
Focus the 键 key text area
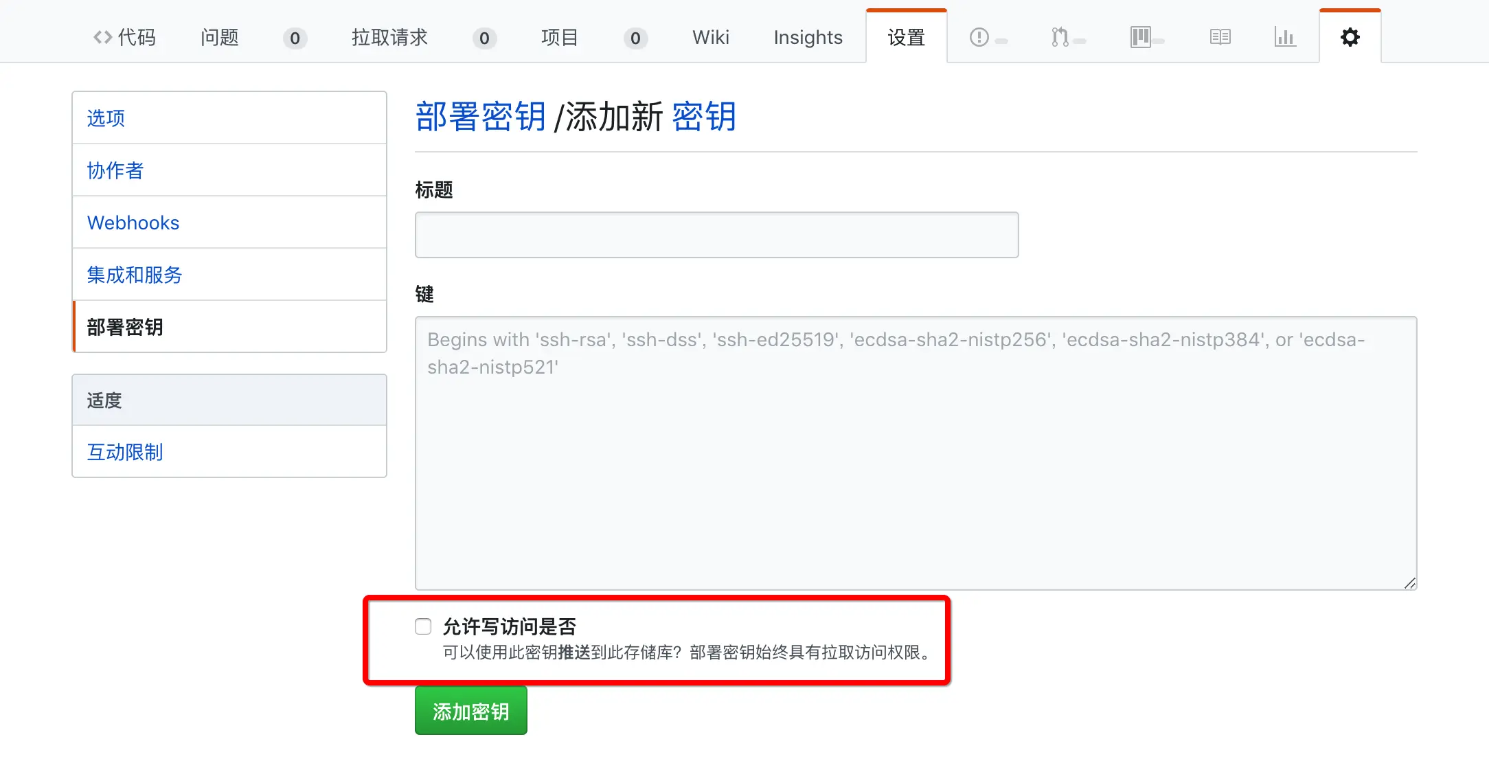point(916,453)
